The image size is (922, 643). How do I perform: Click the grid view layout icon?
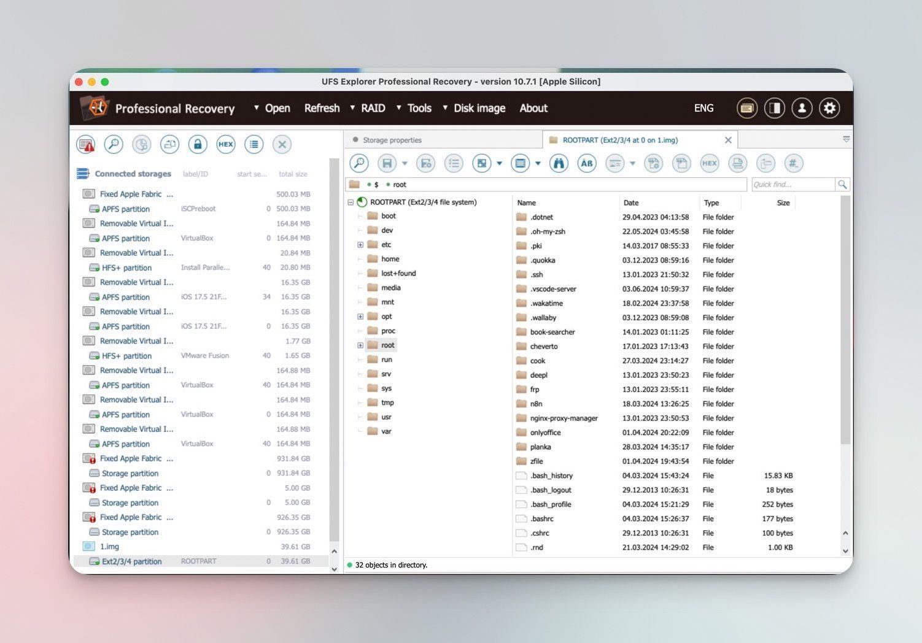482,163
